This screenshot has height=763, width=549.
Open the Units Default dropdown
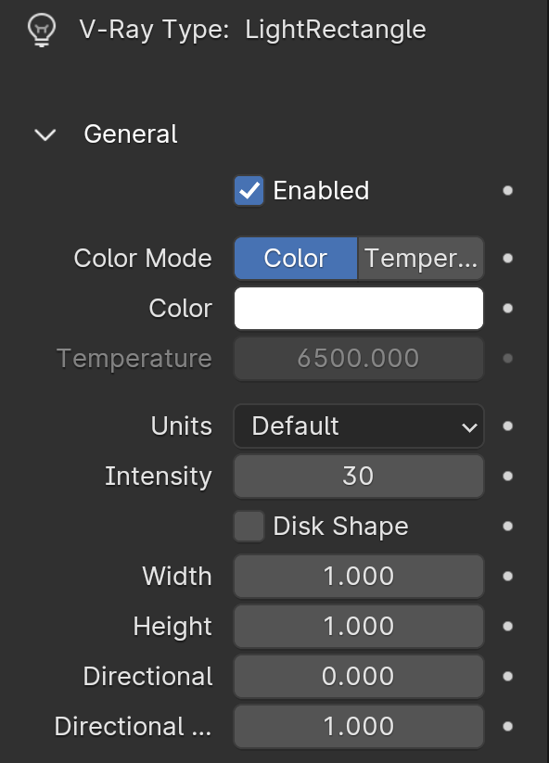pyautogui.click(x=359, y=426)
